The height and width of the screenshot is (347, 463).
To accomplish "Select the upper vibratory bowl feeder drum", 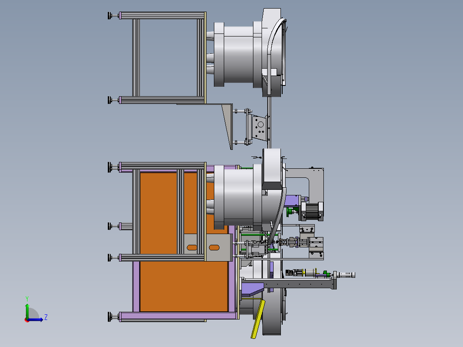I will [238, 55].
